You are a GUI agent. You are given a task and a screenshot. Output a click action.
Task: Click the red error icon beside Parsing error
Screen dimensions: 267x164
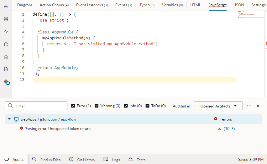[21, 128]
